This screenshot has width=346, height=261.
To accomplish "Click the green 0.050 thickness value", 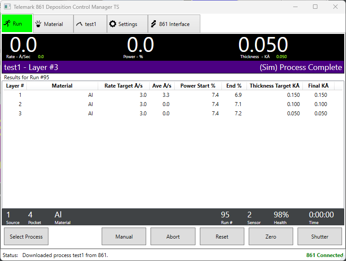I will 281,57.
